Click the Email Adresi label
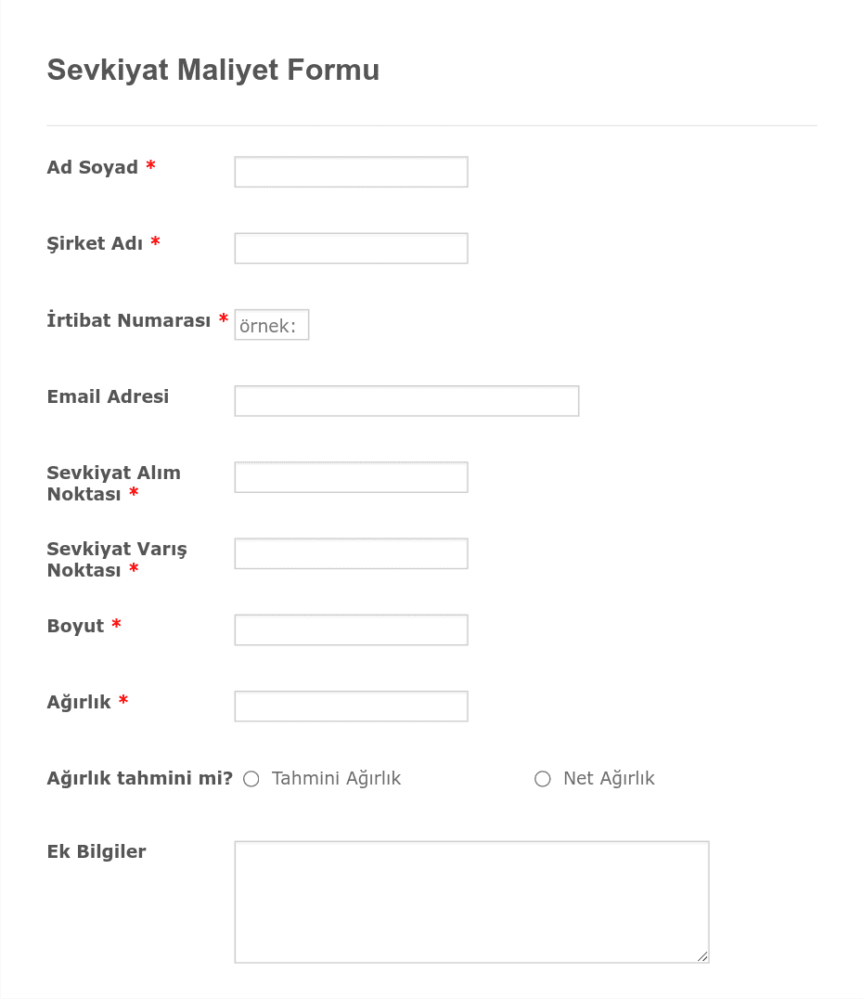863x999 pixels. pos(109,396)
